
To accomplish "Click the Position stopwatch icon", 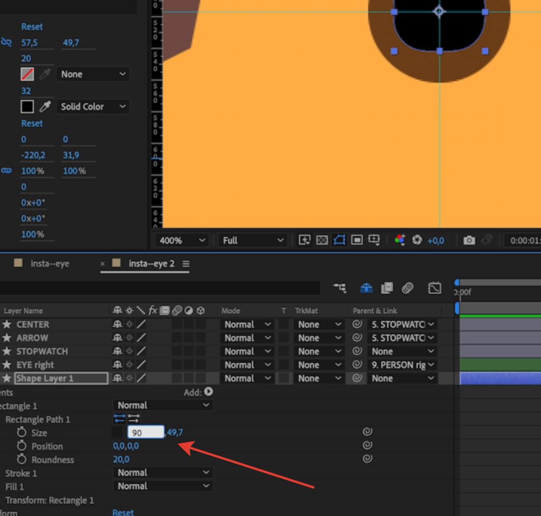I will click(x=22, y=446).
